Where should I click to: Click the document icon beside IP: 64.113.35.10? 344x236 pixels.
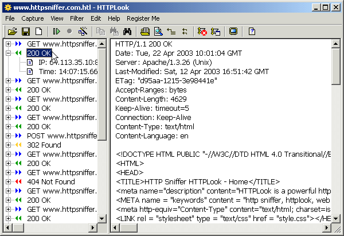tap(30, 63)
